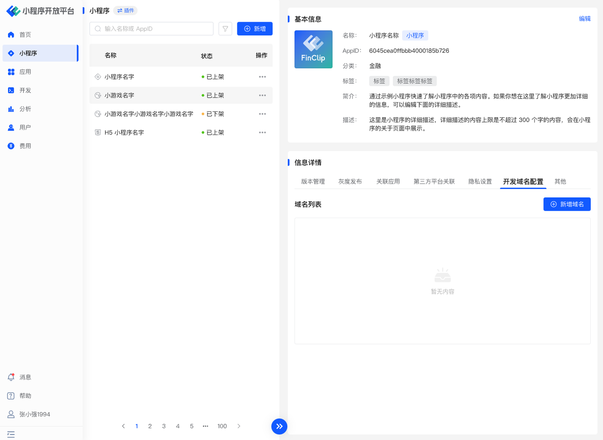The width and height of the screenshot is (603, 440).
Task: Click the 新增 button above the list
Action: coord(254,29)
